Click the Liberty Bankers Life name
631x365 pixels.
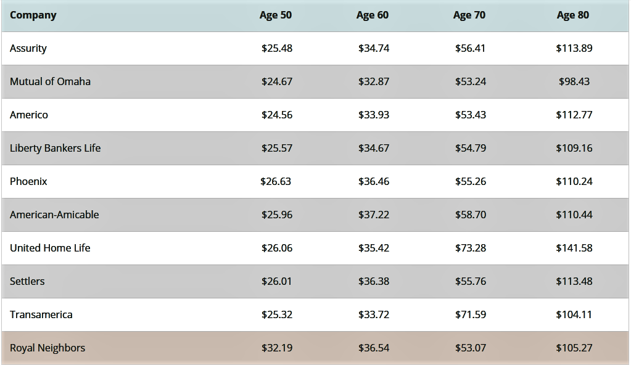pos(55,148)
